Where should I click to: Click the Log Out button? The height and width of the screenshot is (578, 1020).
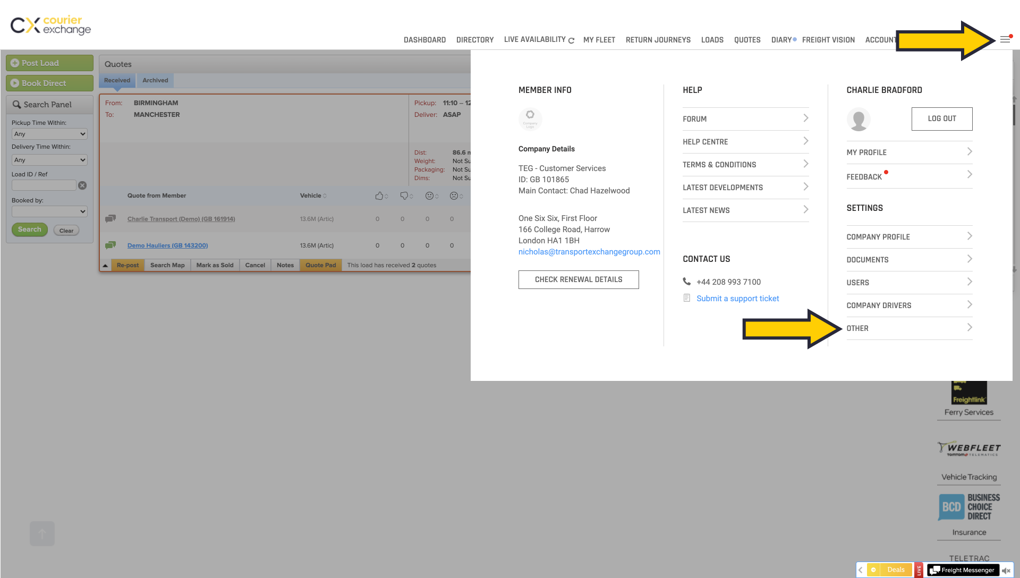(x=941, y=119)
